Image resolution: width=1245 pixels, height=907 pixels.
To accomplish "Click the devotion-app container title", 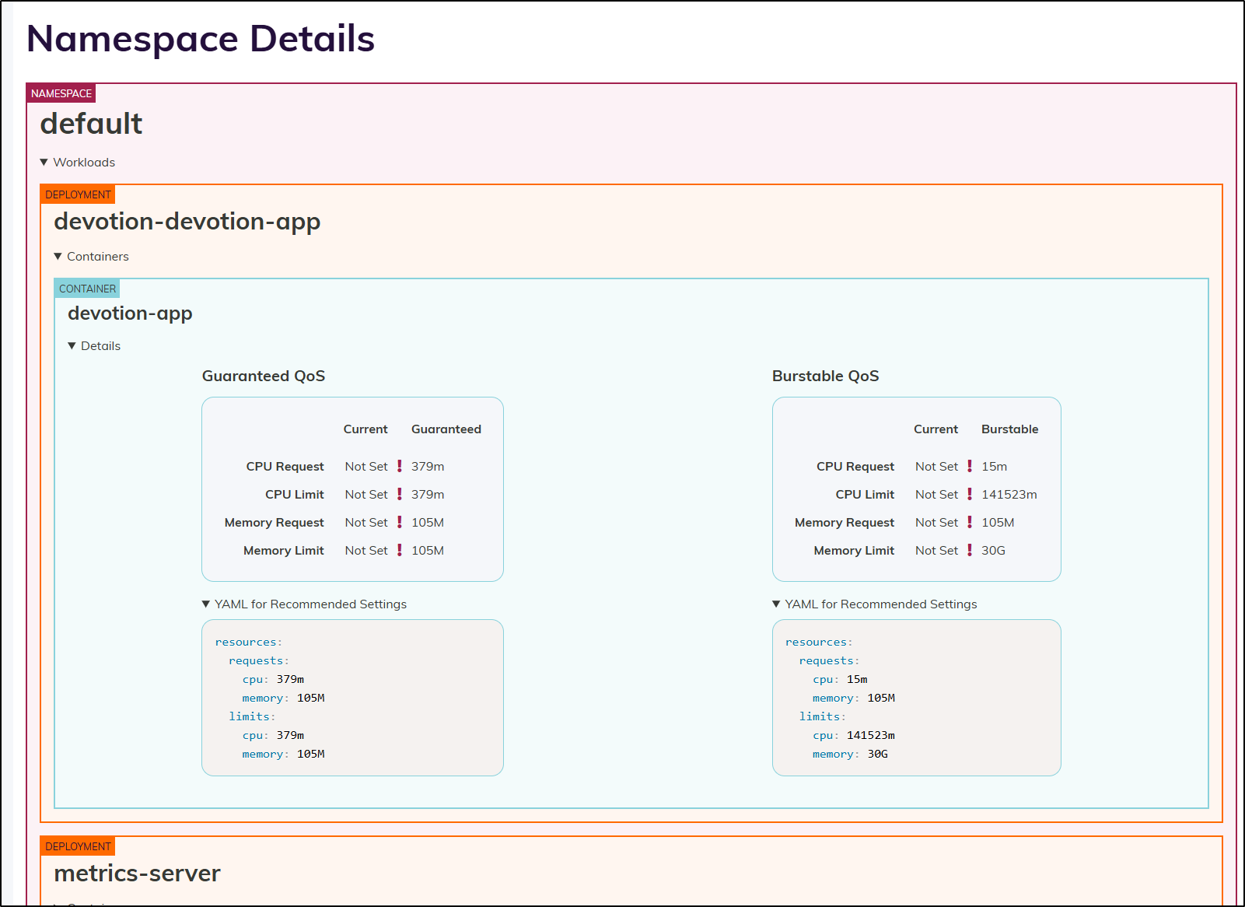I will click(130, 313).
